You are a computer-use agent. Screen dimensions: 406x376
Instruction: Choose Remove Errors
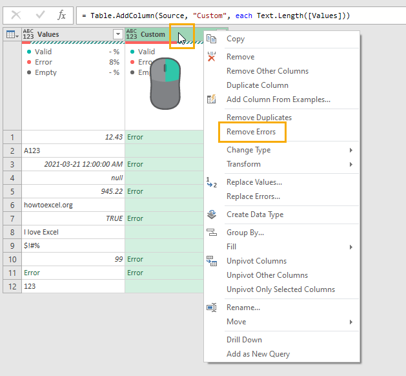pyautogui.click(x=251, y=132)
